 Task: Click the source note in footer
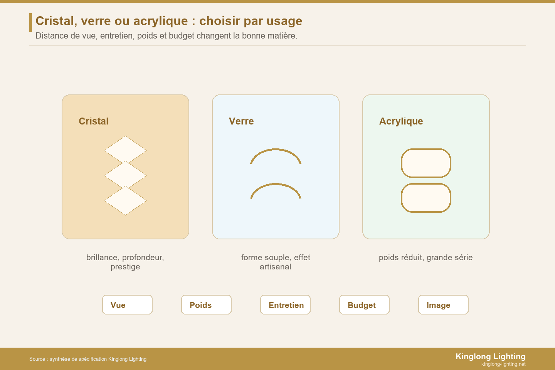(88, 359)
